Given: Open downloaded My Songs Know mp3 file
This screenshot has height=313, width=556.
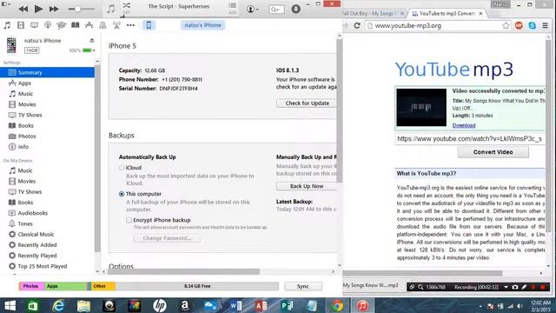Looking at the screenshot, I should coord(371,285).
